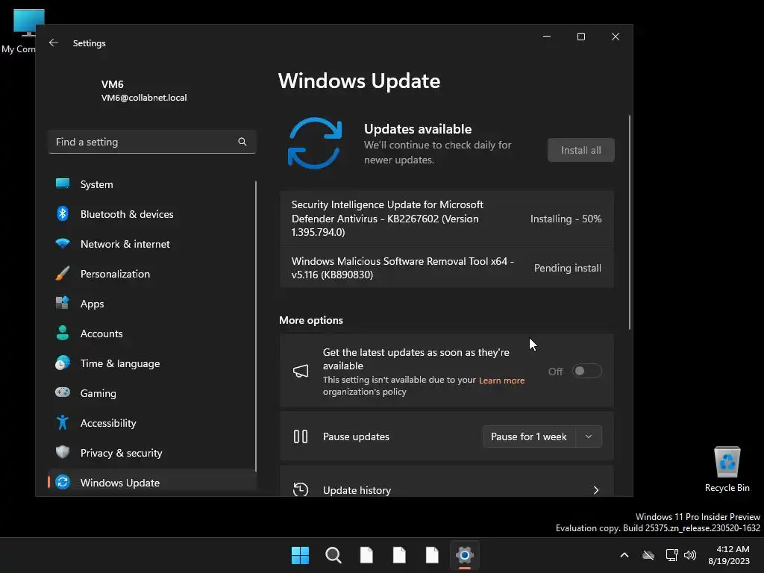This screenshot has height=573, width=764.
Task: Click the Updates available heading
Action: tap(418, 128)
